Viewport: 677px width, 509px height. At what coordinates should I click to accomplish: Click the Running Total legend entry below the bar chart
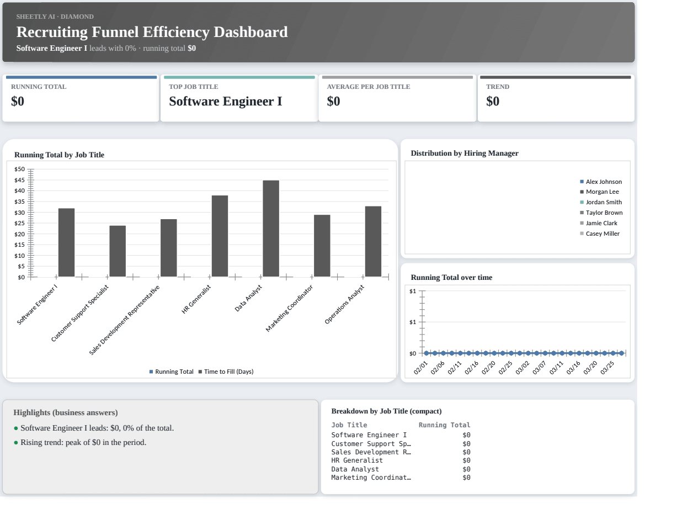[x=172, y=372]
